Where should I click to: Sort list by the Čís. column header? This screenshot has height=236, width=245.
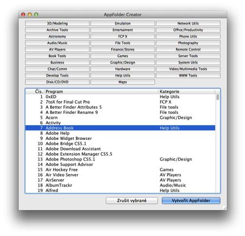35,91
